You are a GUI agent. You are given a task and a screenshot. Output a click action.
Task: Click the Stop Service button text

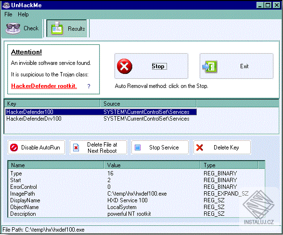(164, 148)
